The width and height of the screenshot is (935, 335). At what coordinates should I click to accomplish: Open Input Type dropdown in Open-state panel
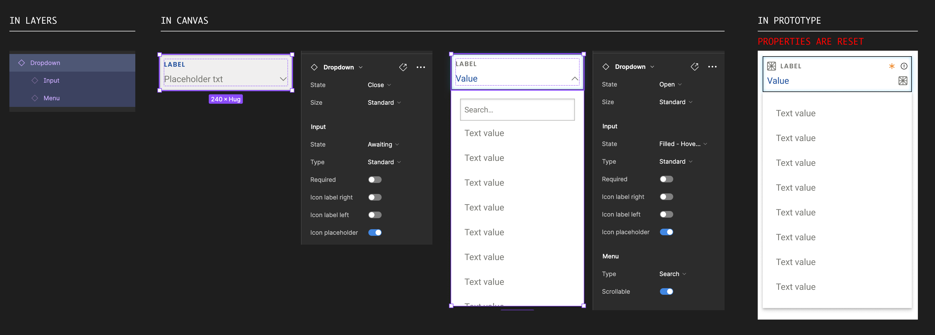(x=676, y=161)
